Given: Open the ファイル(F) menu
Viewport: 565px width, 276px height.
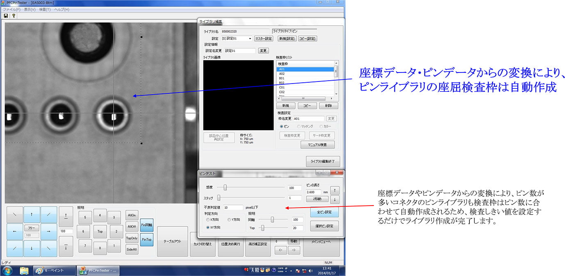Looking at the screenshot, I should 11,9.
